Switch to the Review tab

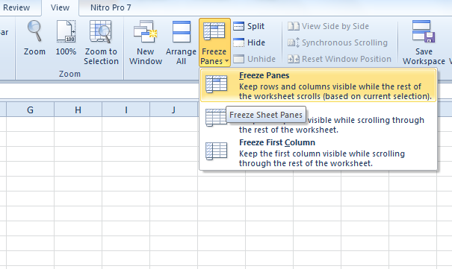16,7
